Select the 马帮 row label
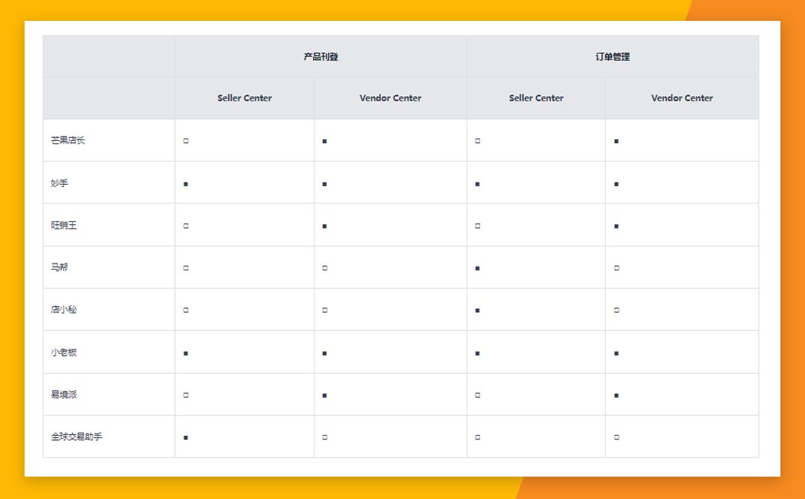The height and width of the screenshot is (499, 805). 60,267
